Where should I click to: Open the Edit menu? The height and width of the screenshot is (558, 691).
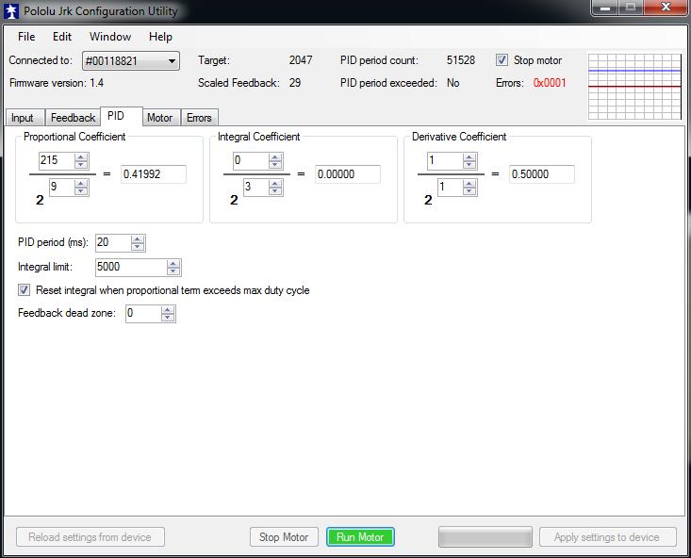pos(62,37)
